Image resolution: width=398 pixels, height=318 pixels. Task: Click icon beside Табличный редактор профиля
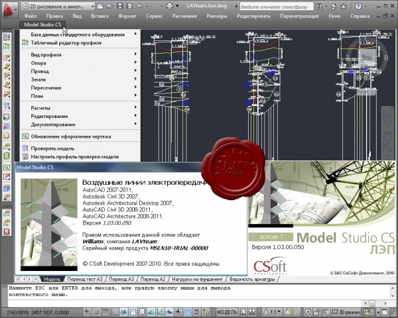25,43
